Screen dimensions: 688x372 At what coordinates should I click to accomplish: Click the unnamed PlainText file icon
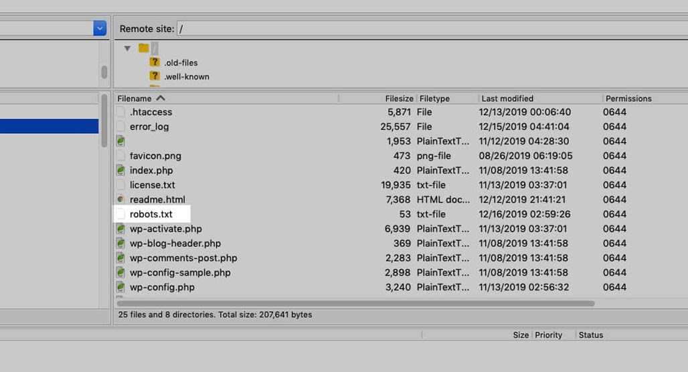[120, 141]
